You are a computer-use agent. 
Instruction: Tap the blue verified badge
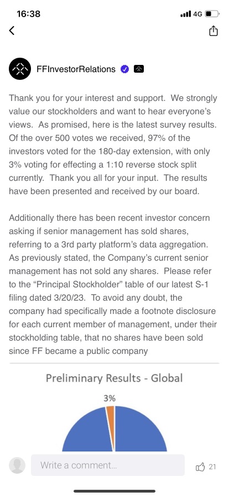[125, 69]
